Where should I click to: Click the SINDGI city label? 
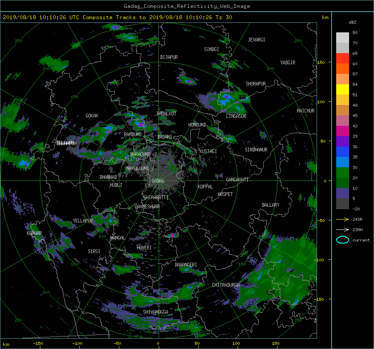212,49
